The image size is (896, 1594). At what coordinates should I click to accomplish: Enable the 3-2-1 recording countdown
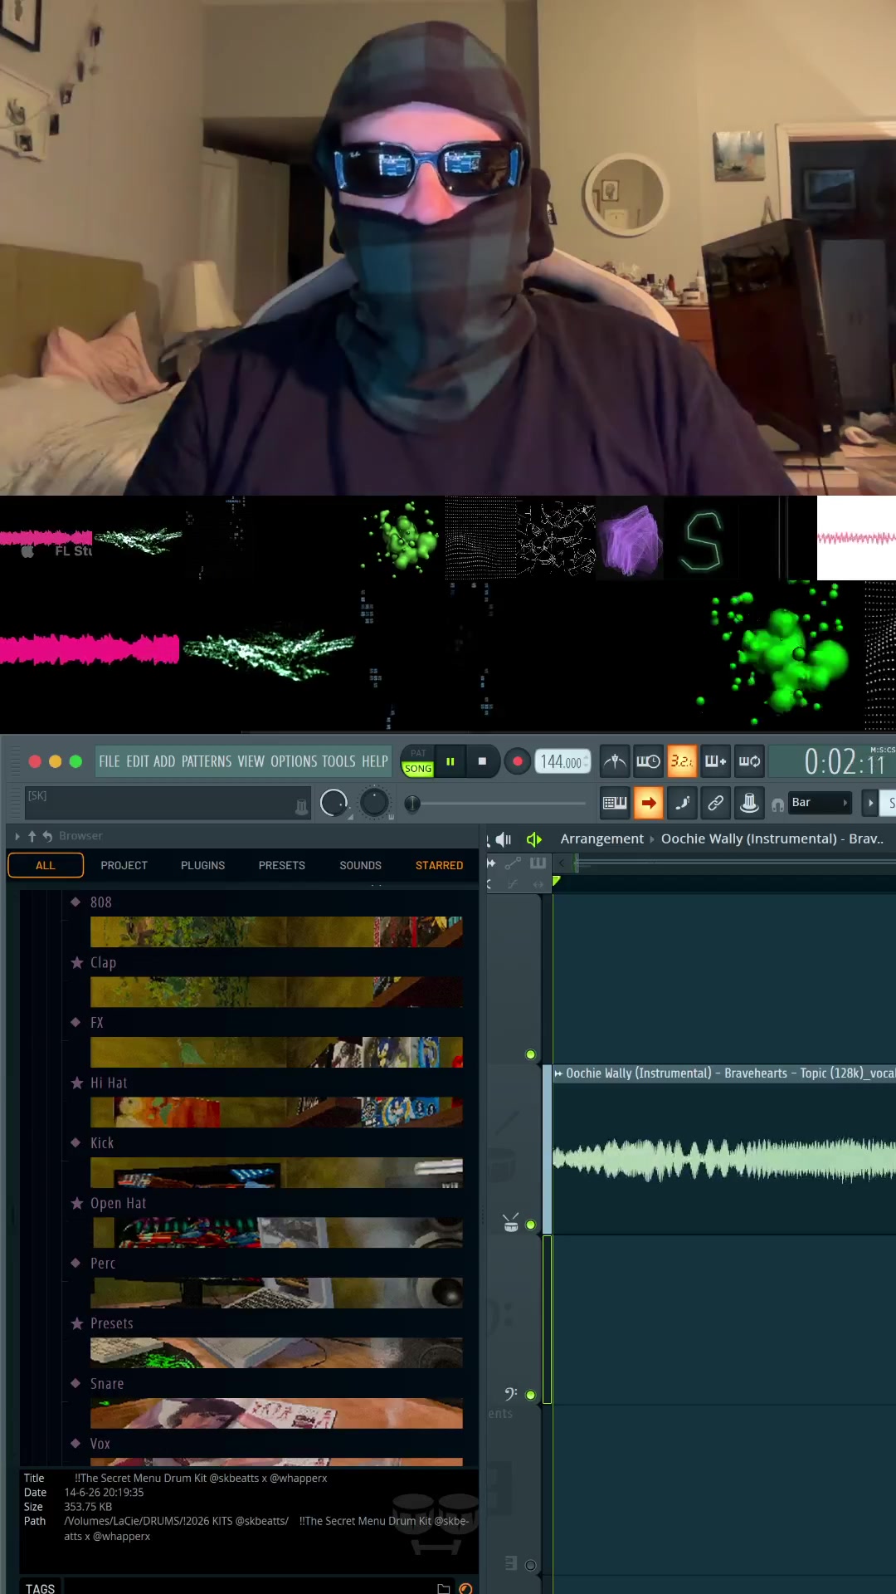[x=682, y=761]
